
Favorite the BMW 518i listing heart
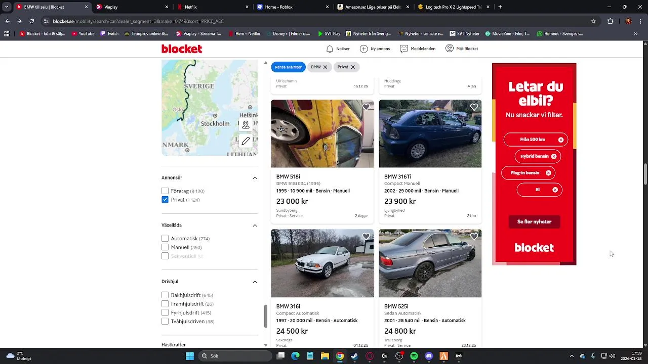pos(366,107)
